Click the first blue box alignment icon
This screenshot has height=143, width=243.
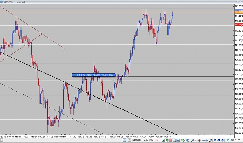215,140
